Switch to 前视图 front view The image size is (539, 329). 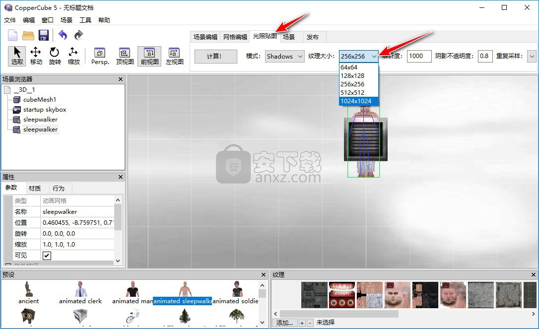(149, 56)
